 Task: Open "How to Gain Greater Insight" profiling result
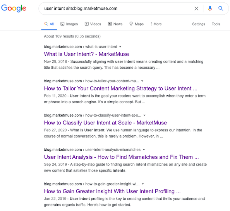coord(112,191)
